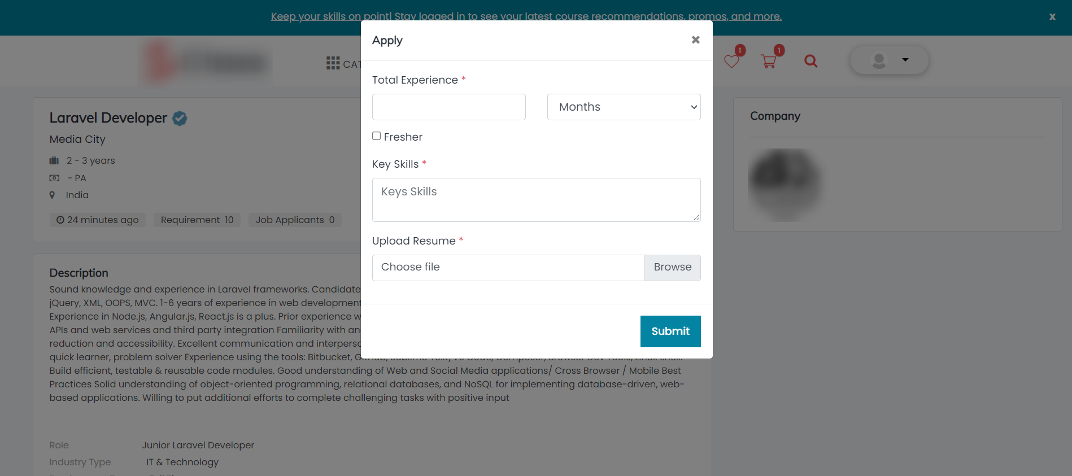The image size is (1072, 476).
Task: Click the Job Applicants 0 badge
Action: [295, 220]
